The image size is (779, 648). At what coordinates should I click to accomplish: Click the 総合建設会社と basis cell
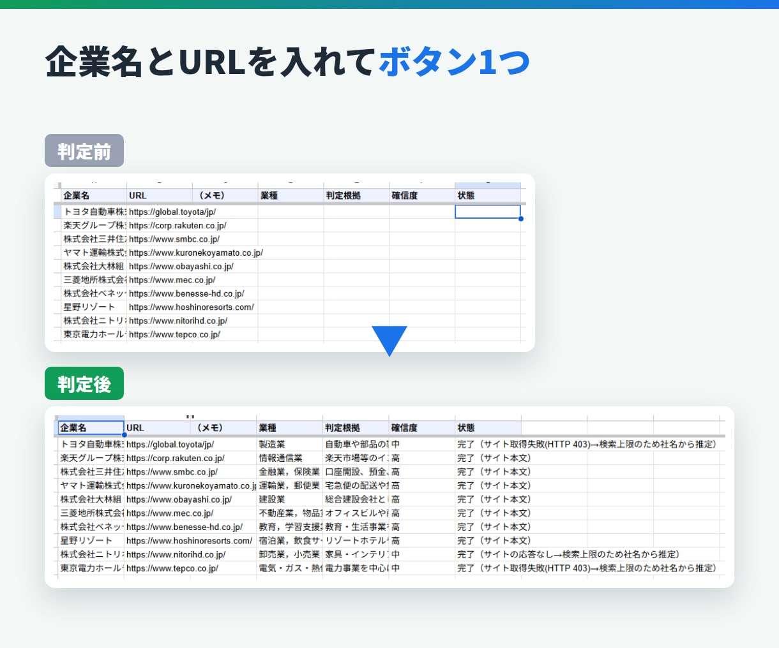tap(356, 499)
